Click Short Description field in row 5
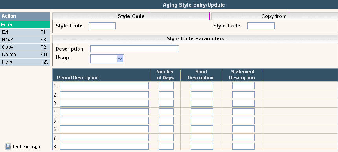 [x=202, y=121]
